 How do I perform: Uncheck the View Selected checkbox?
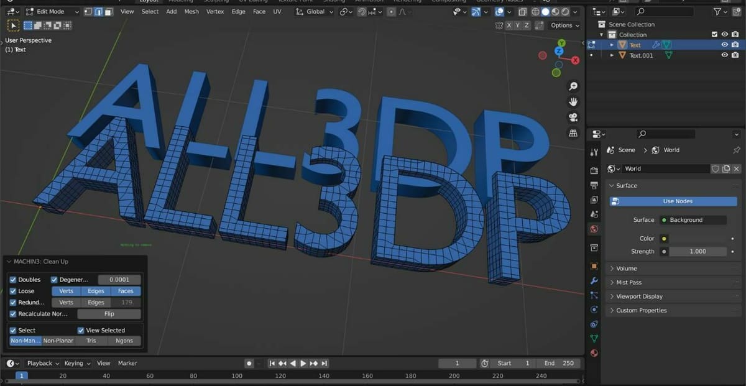point(81,330)
